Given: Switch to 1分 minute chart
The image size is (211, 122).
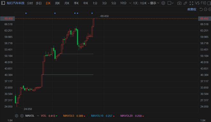Looking at the screenshot, I should pos(95,3).
